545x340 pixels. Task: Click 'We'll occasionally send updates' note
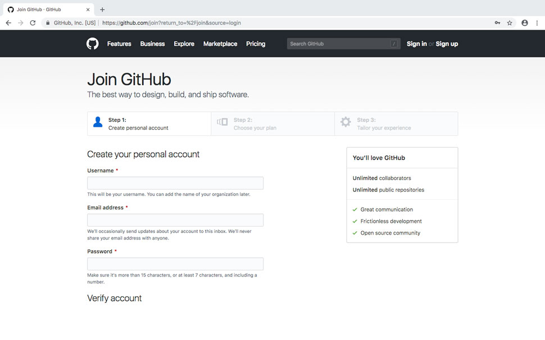click(169, 235)
